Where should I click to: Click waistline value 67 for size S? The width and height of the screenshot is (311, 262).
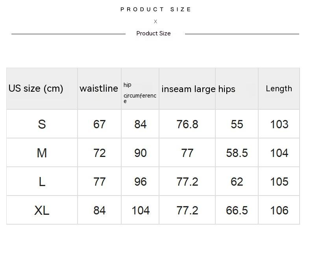tap(99, 124)
